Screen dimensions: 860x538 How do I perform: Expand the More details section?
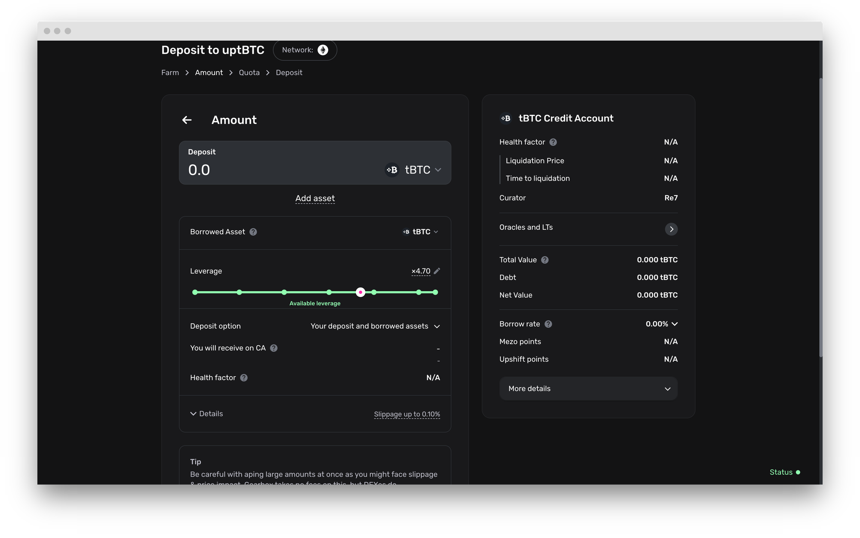[588, 388]
